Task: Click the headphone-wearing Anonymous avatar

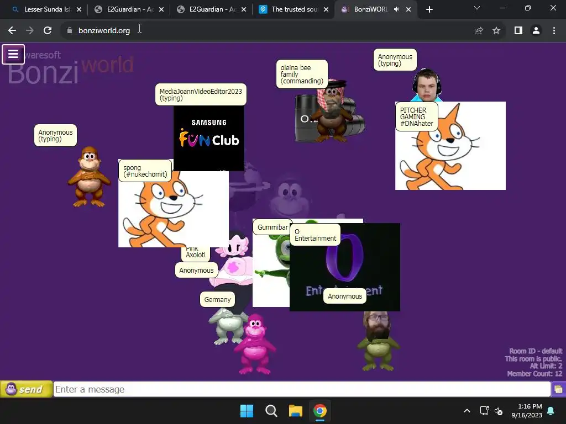Action: pyautogui.click(x=427, y=85)
